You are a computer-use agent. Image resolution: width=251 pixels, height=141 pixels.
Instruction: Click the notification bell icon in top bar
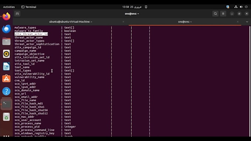click(146, 7)
